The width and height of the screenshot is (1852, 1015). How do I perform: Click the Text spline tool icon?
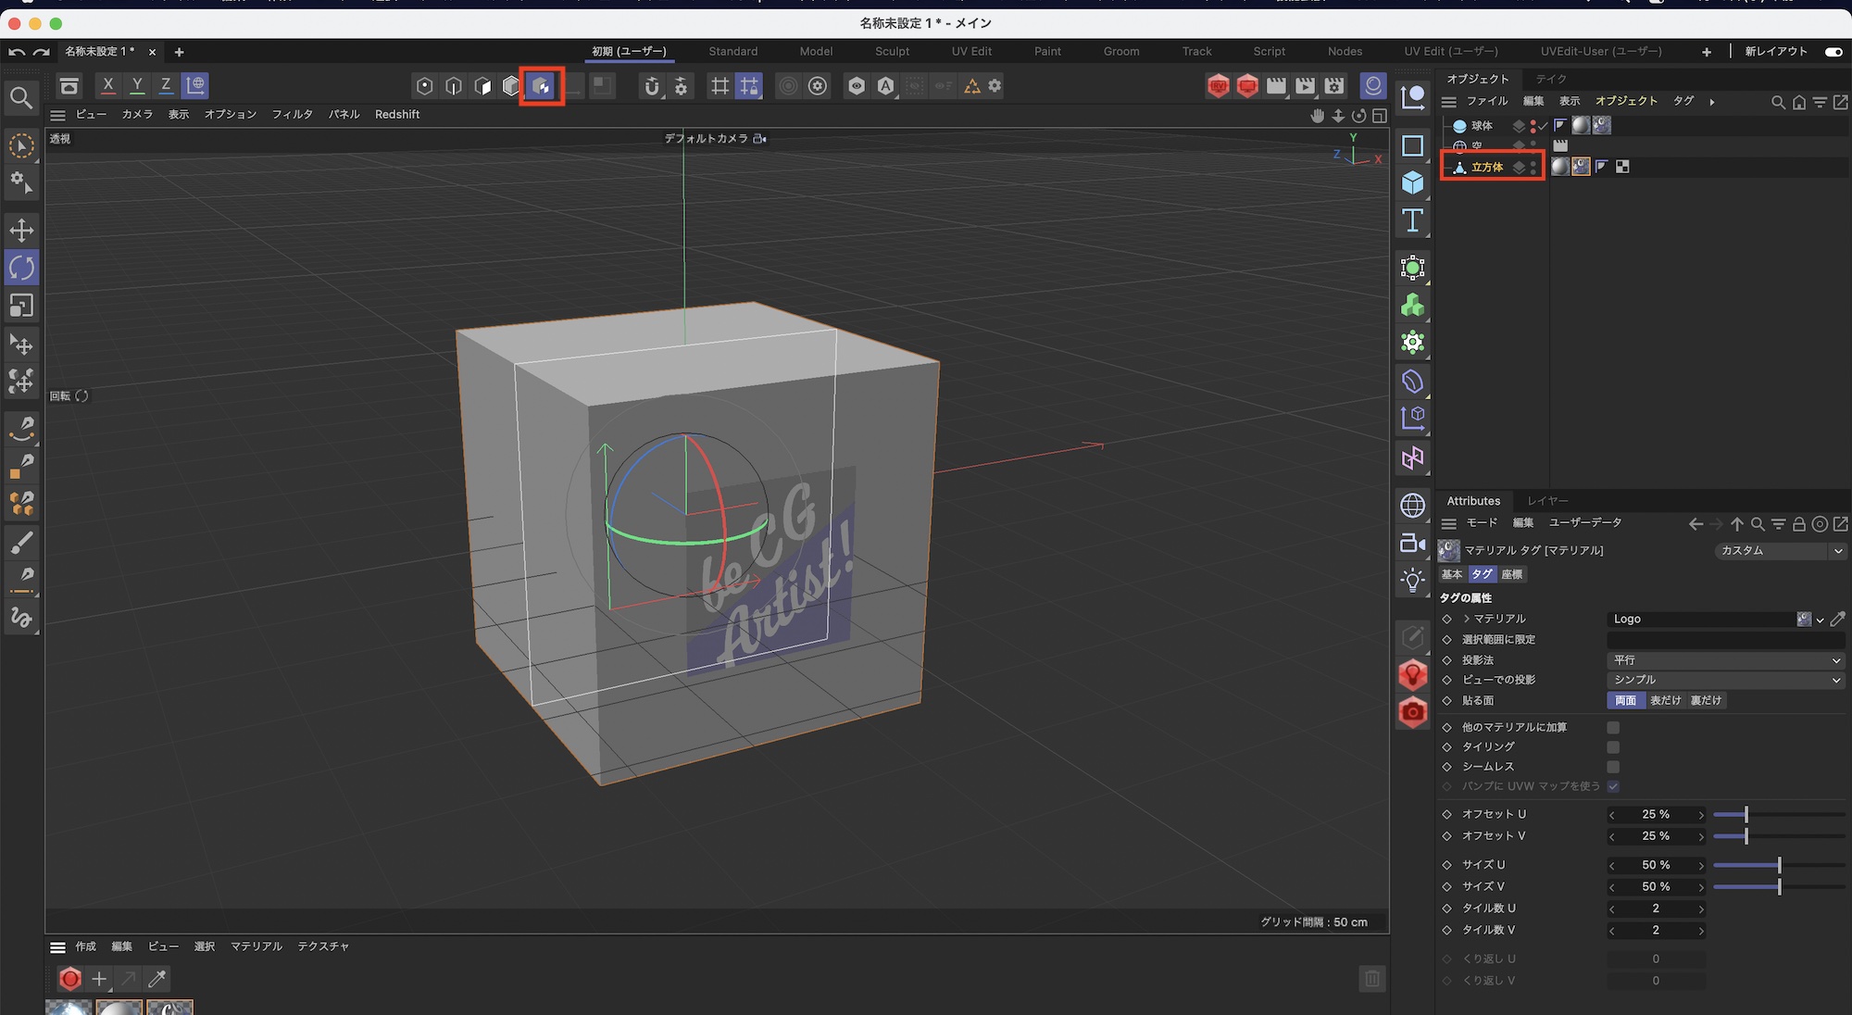[x=1412, y=220]
